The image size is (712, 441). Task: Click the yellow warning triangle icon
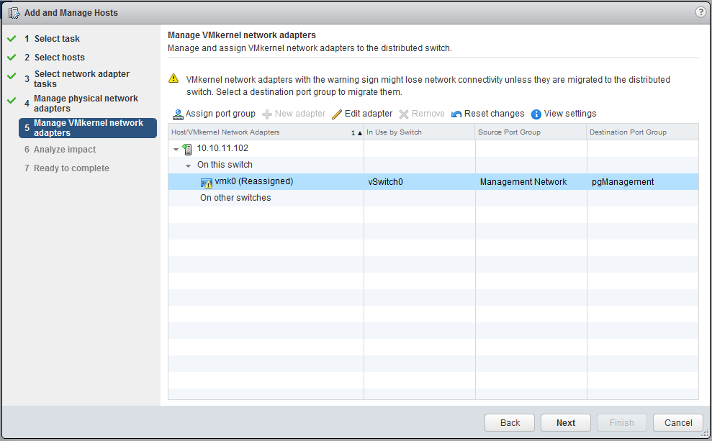tap(173, 79)
